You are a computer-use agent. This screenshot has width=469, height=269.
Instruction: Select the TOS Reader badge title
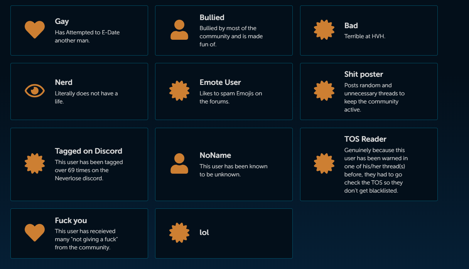pyautogui.click(x=365, y=139)
